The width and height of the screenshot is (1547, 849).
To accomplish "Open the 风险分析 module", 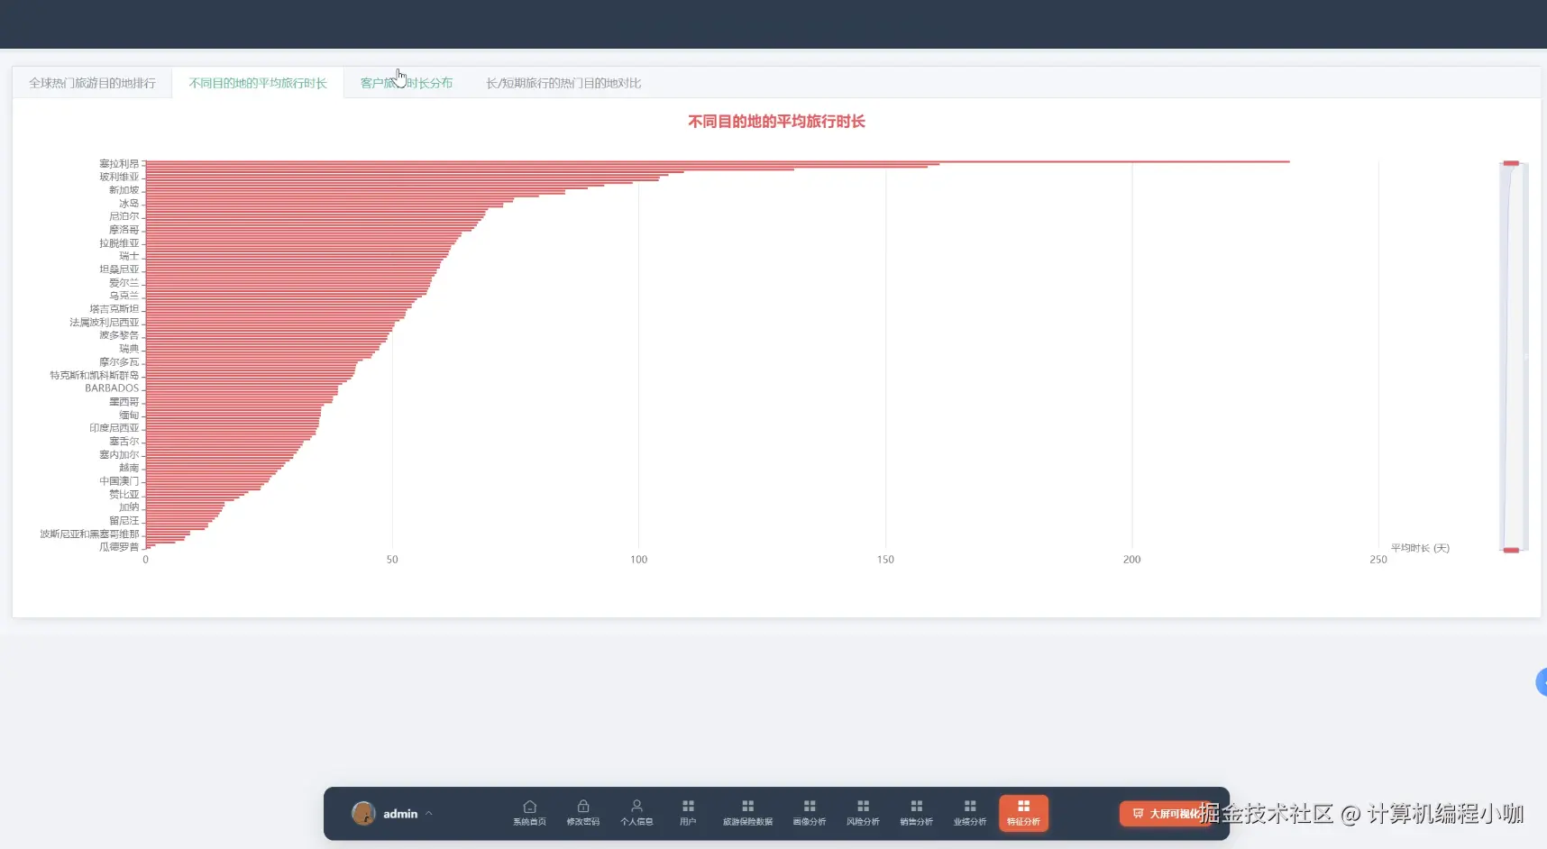I will coord(863,813).
